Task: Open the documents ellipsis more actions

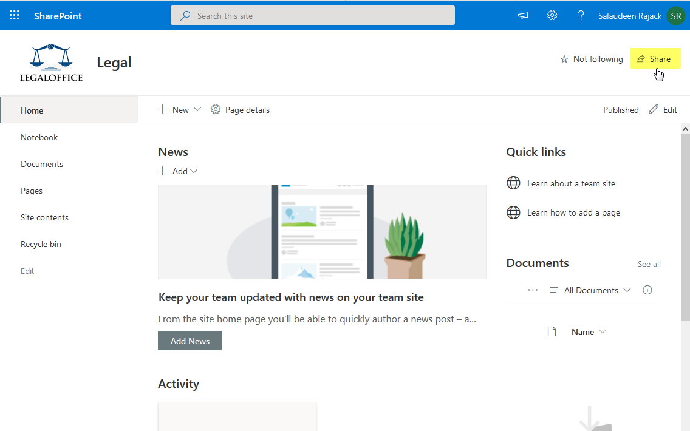Action: pyautogui.click(x=533, y=290)
